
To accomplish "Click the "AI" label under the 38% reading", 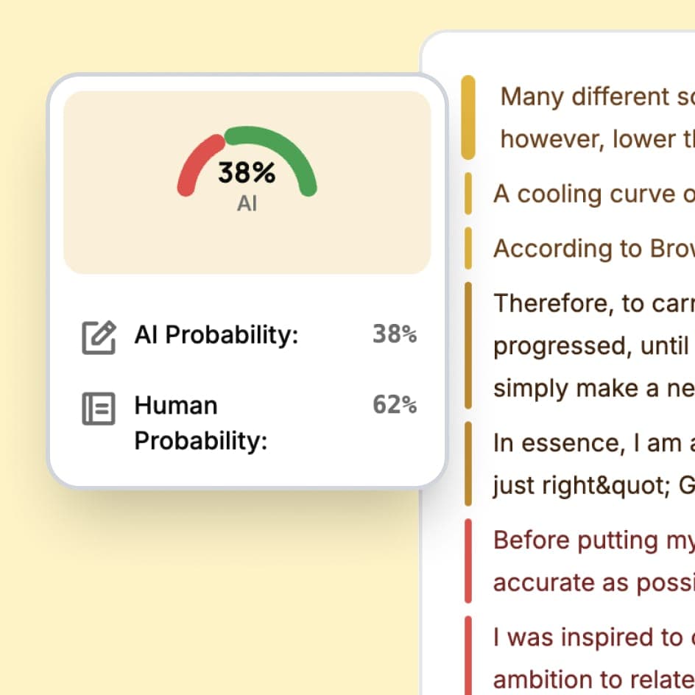I will pos(247,203).
